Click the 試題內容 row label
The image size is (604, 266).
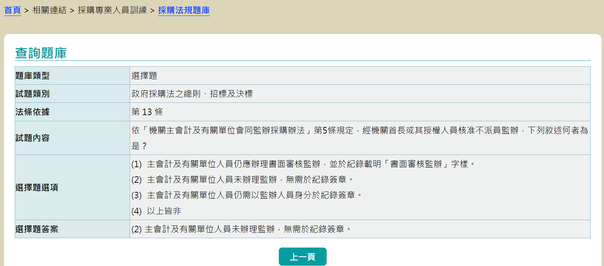[33, 138]
